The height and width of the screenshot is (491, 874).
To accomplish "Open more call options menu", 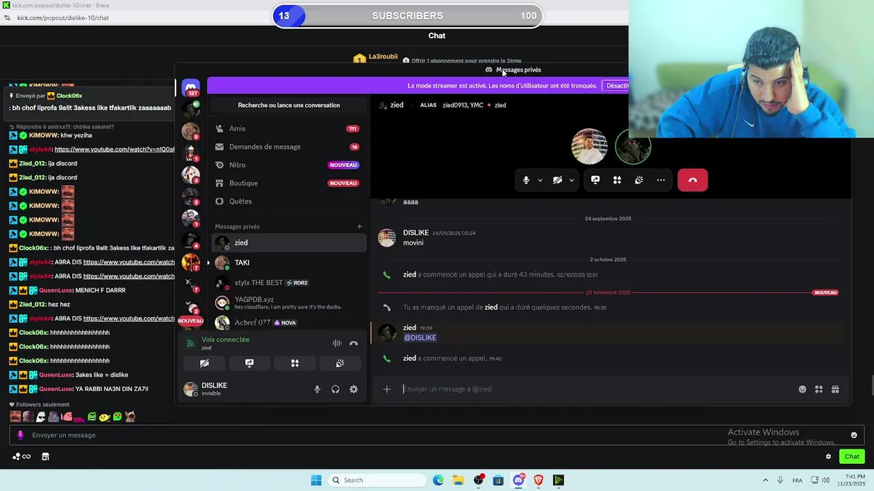I will point(661,180).
